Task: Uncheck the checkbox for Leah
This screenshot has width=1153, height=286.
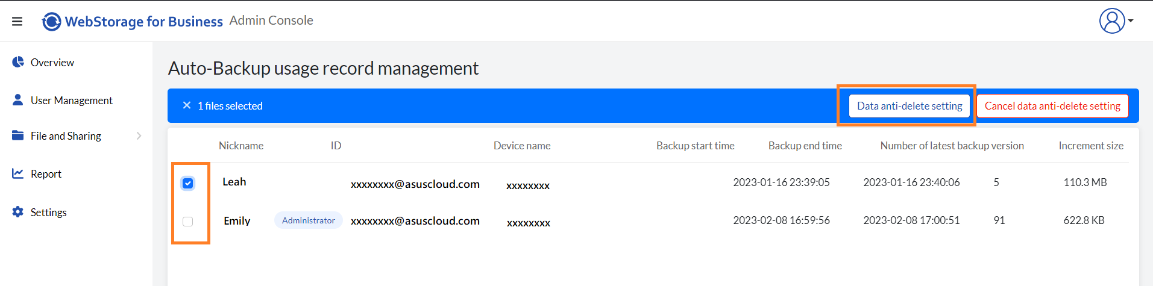Action: pyautogui.click(x=188, y=183)
